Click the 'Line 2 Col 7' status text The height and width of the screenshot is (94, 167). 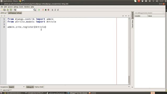click(7, 90)
